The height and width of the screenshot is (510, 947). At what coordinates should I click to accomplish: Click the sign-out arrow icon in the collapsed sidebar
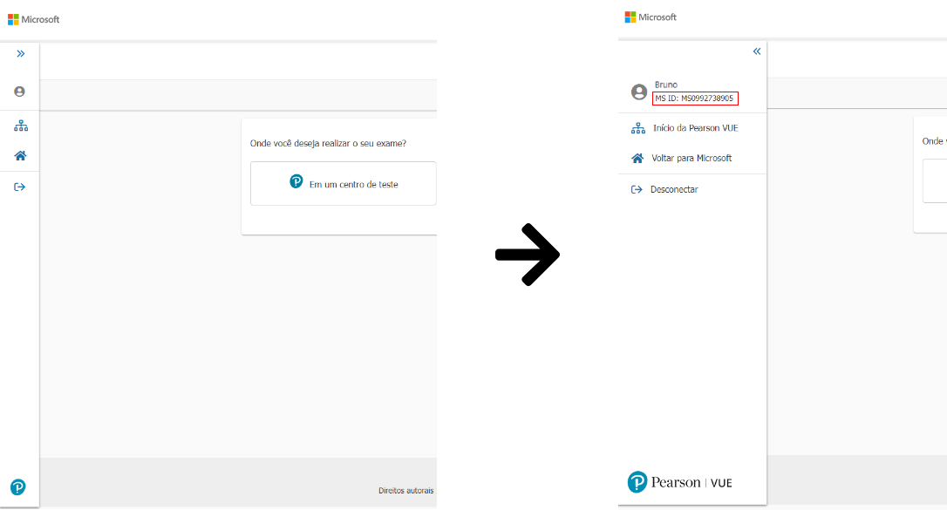coord(20,187)
